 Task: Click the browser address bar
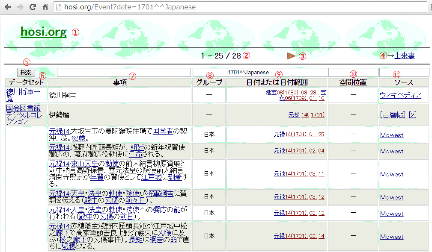click(x=240, y=7)
